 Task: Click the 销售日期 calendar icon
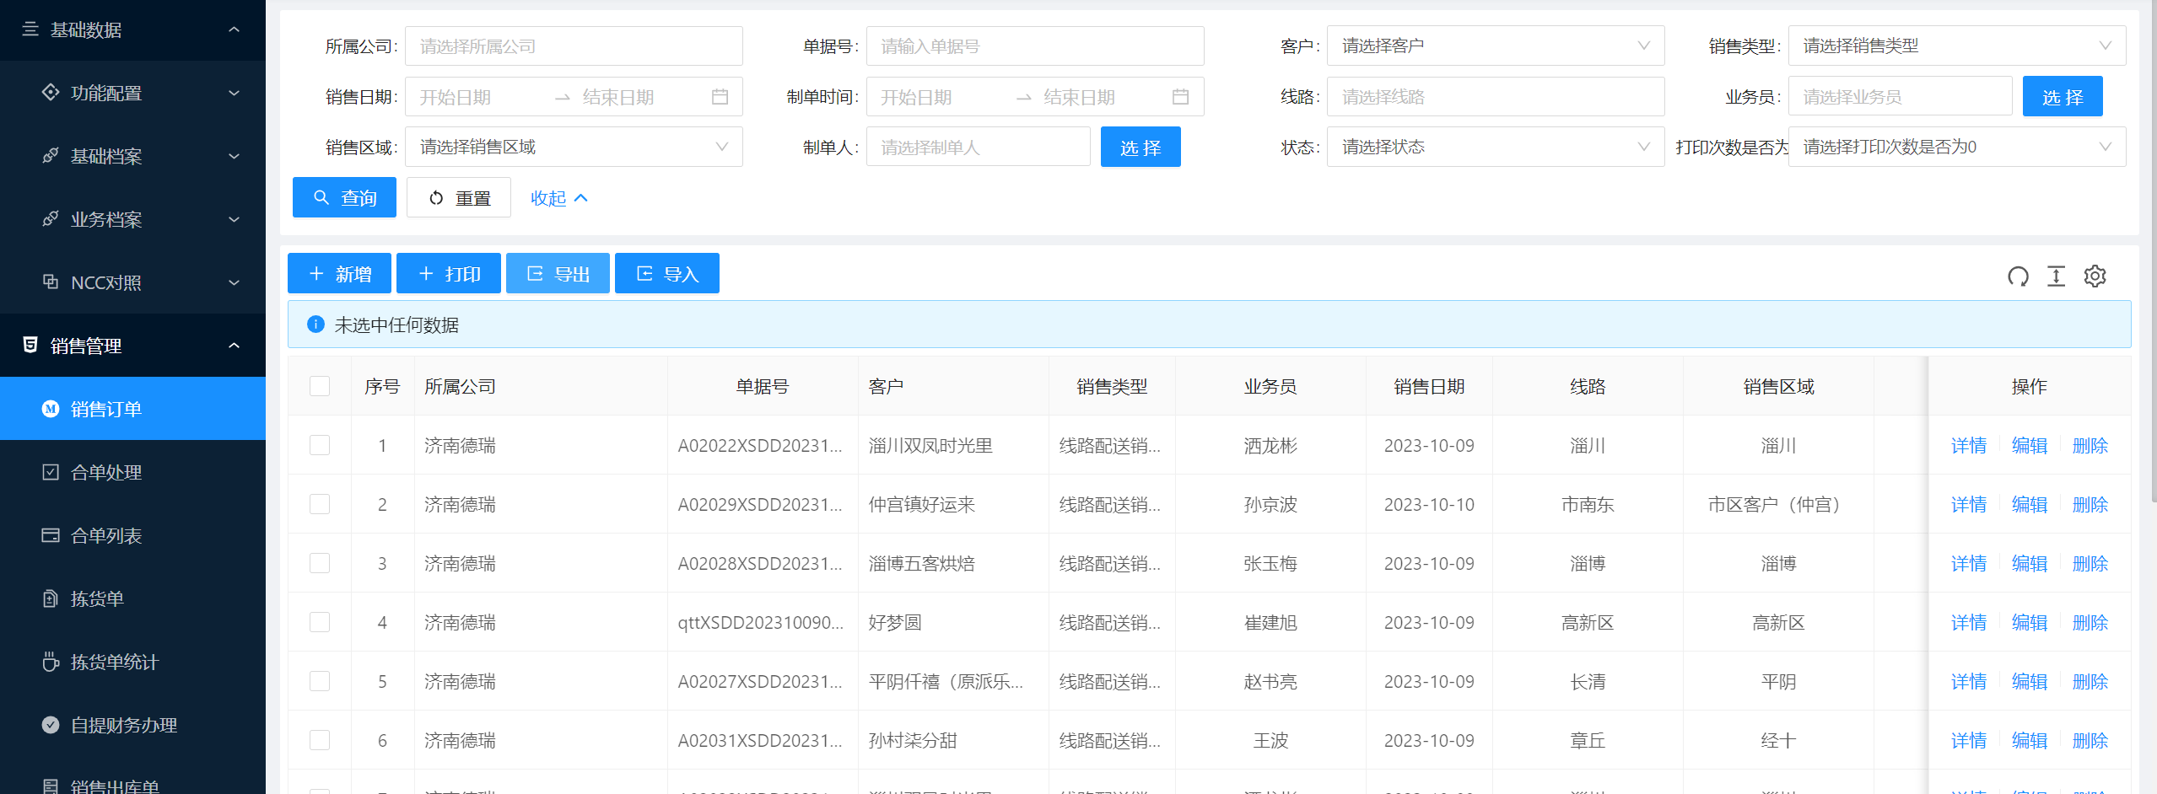pos(720,97)
